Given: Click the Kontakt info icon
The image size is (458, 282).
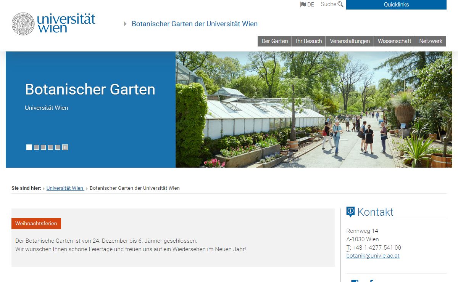Looking at the screenshot, I should point(350,211).
